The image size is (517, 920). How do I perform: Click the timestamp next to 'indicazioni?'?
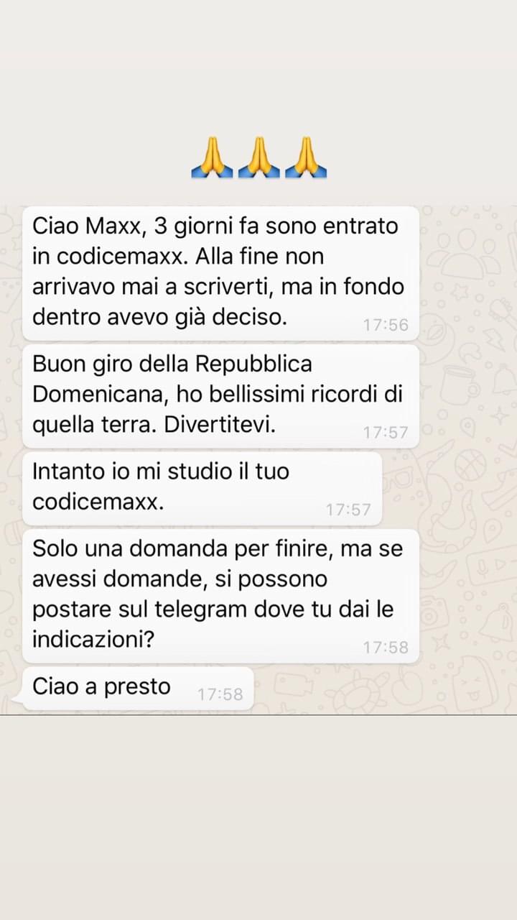point(386,648)
